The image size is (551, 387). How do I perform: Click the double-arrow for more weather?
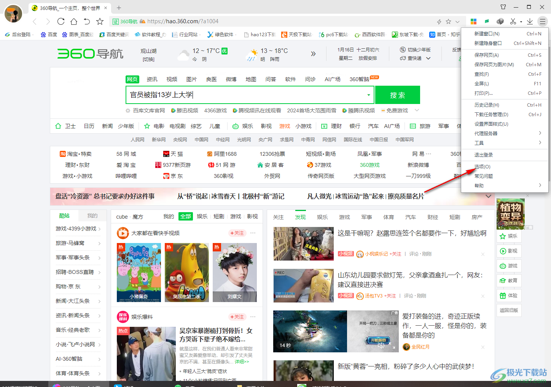tap(313, 54)
